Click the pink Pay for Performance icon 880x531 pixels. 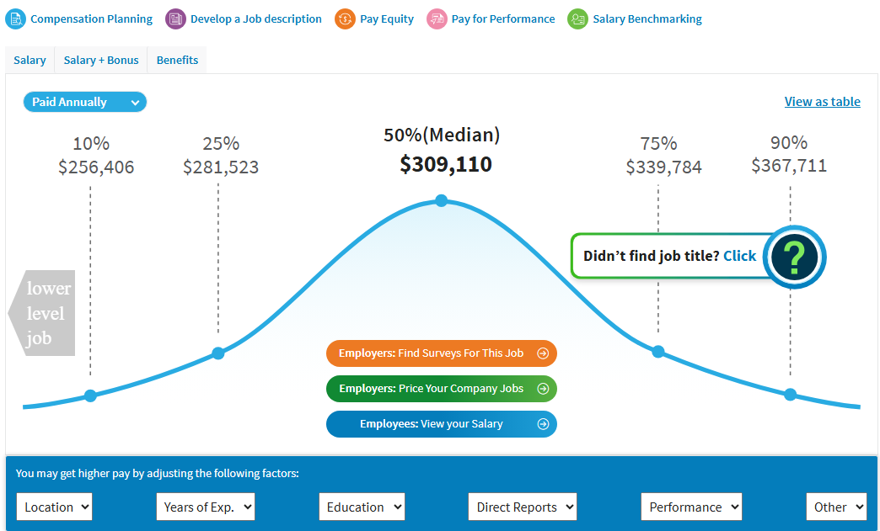pyautogui.click(x=437, y=19)
